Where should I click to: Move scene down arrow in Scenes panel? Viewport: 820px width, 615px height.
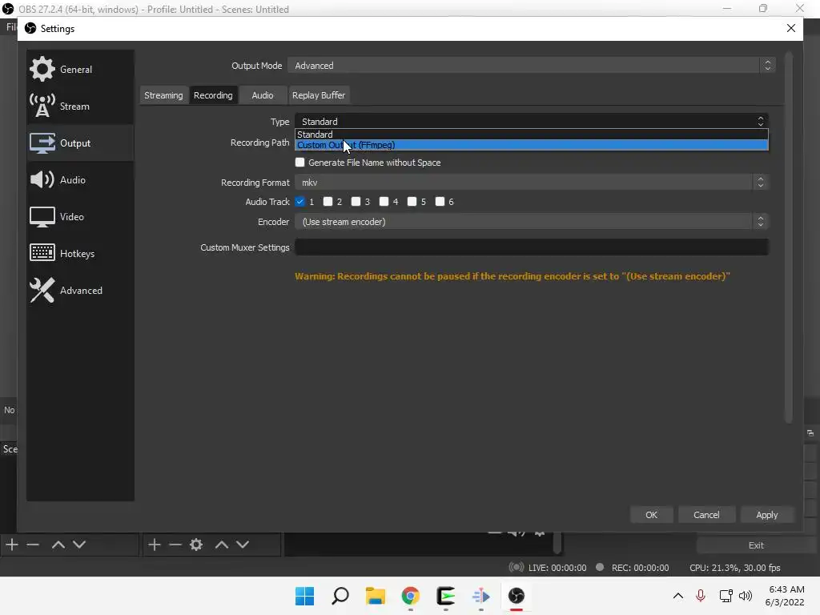point(79,545)
